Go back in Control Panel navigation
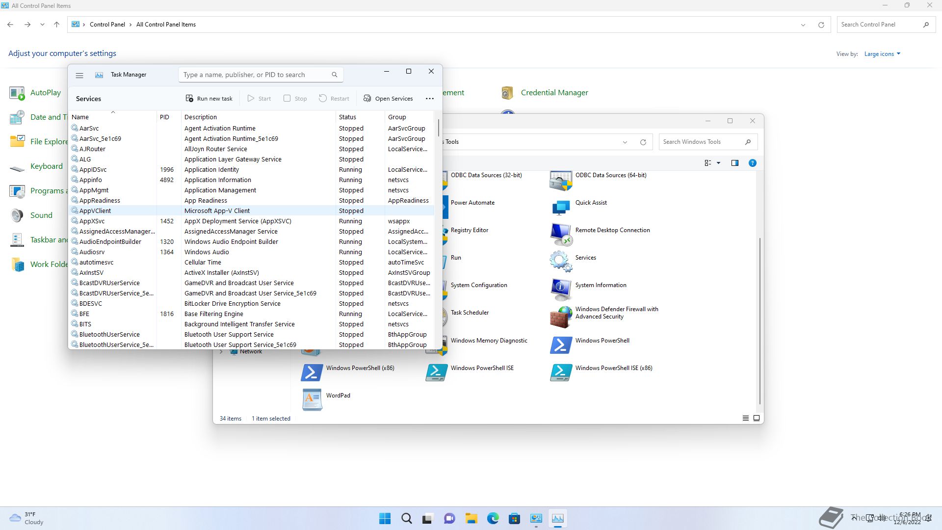Image resolution: width=942 pixels, height=530 pixels. [x=10, y=25]
